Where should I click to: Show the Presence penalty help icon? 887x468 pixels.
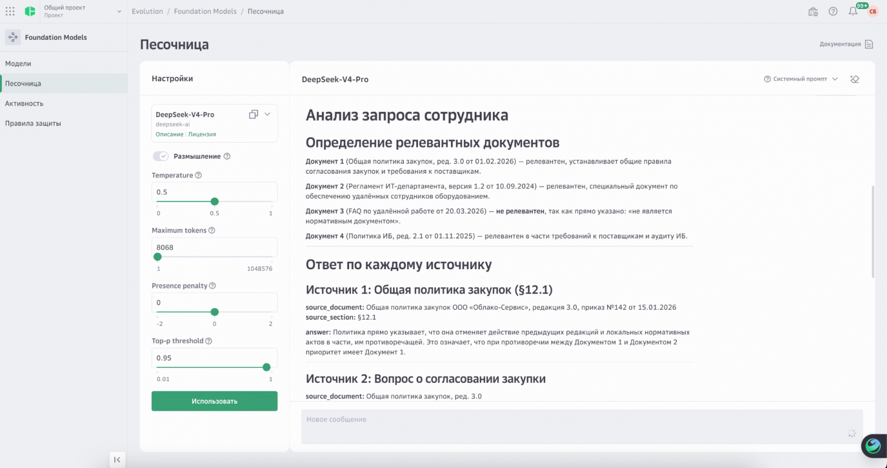(212, 286)
